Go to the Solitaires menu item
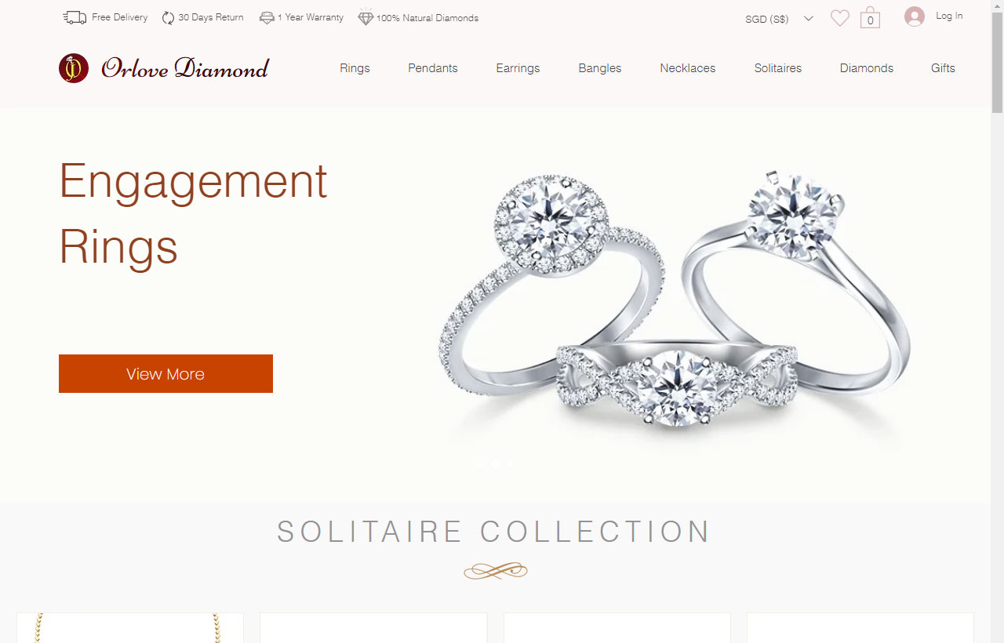1004x643 pixels. (x=778, y=68)
